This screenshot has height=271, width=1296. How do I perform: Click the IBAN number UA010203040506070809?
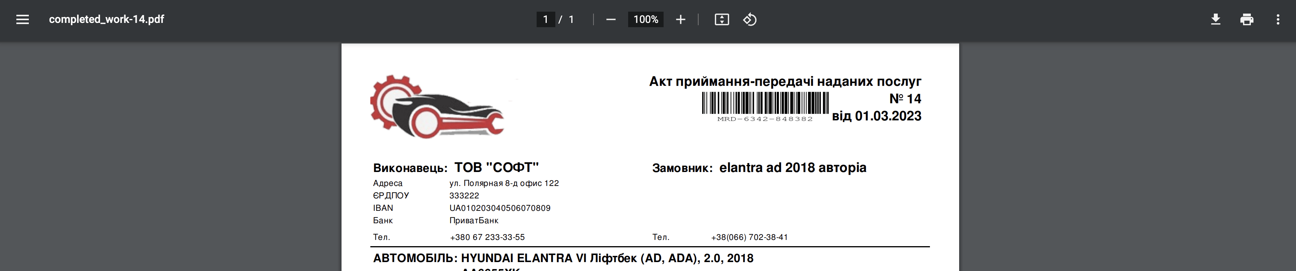click(500, 208)
